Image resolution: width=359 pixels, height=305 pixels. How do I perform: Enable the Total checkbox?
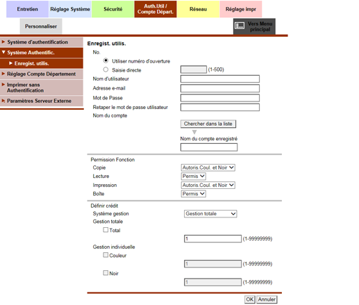click(106, 230)
